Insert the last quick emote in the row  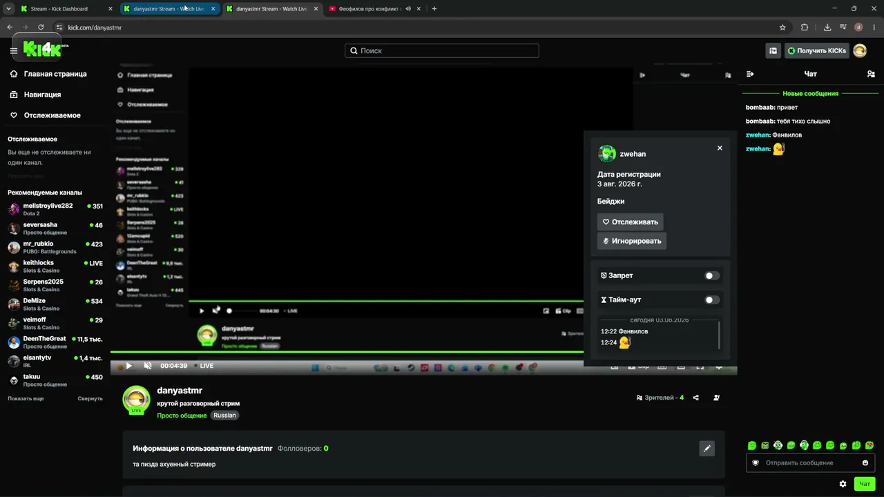coord(869,445)
